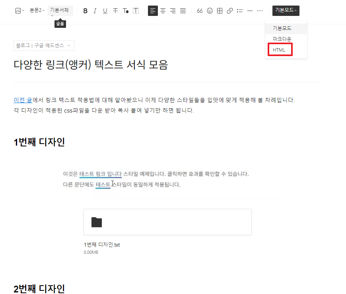Create a bulleted list

tap(239, 11)
